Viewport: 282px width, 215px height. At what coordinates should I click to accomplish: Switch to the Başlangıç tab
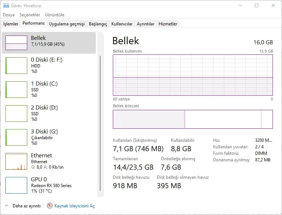pos(98,24)
